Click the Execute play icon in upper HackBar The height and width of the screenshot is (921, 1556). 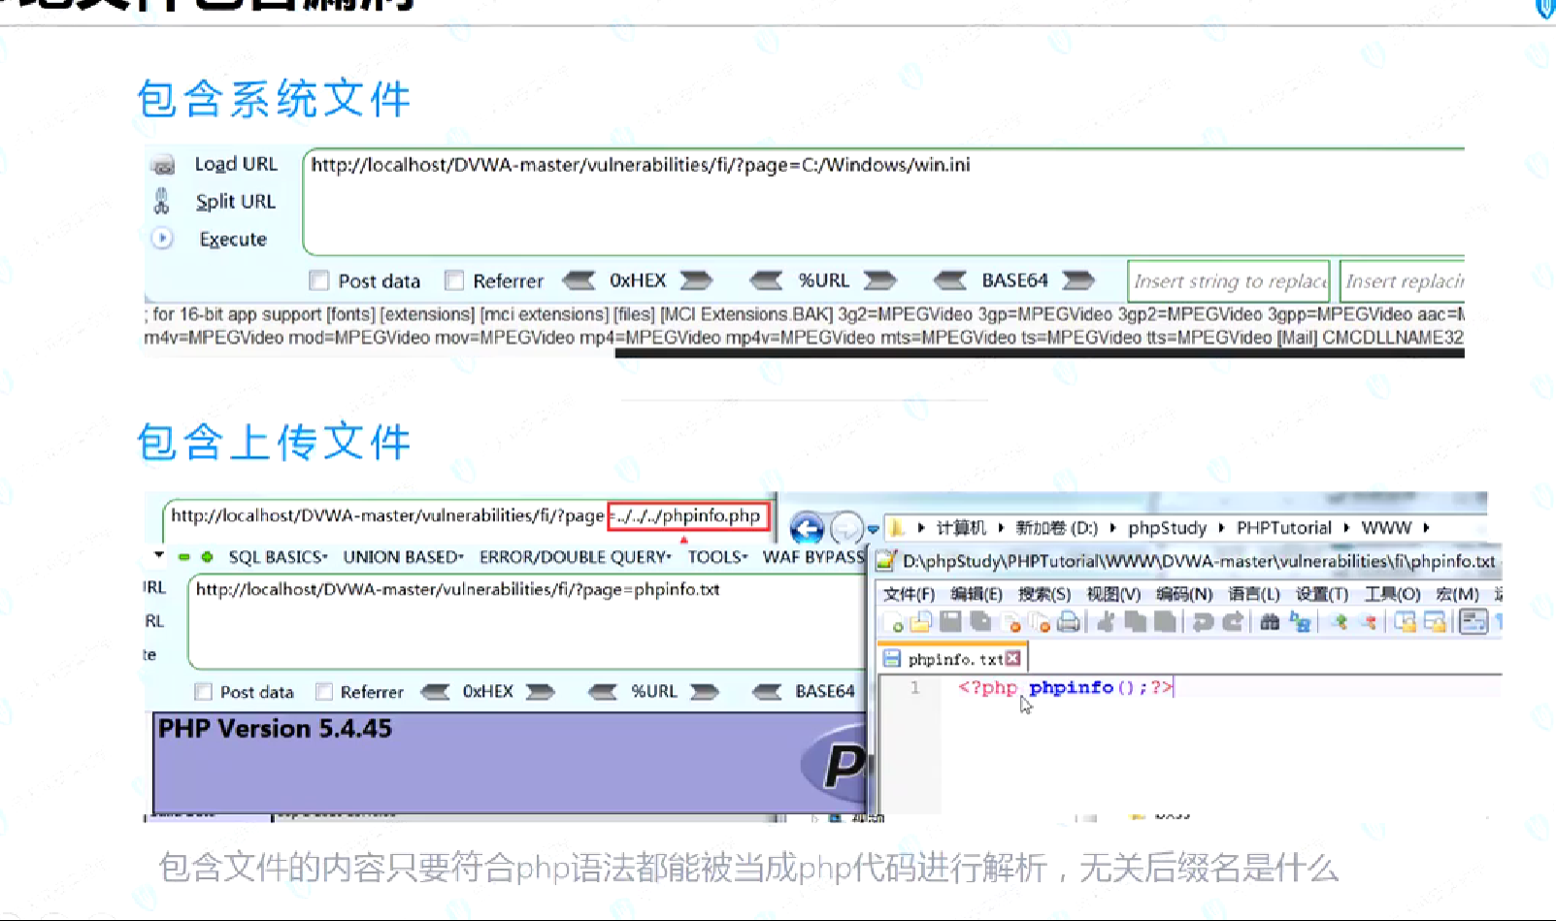tap(162, 238)
